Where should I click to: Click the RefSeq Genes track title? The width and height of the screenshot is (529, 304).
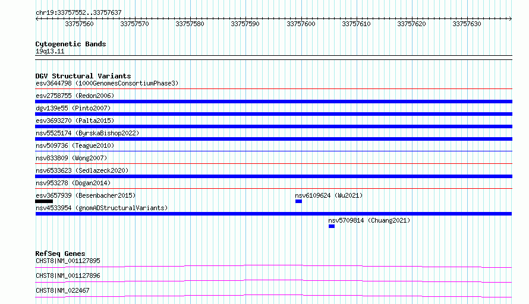60,254
